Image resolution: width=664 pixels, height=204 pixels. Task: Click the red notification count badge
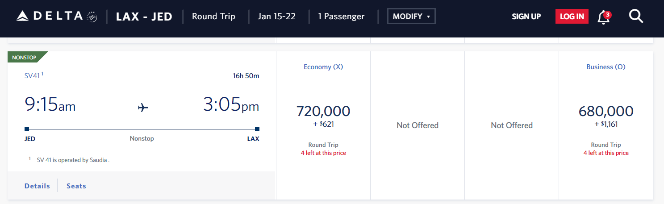click(x=607, y=14)
